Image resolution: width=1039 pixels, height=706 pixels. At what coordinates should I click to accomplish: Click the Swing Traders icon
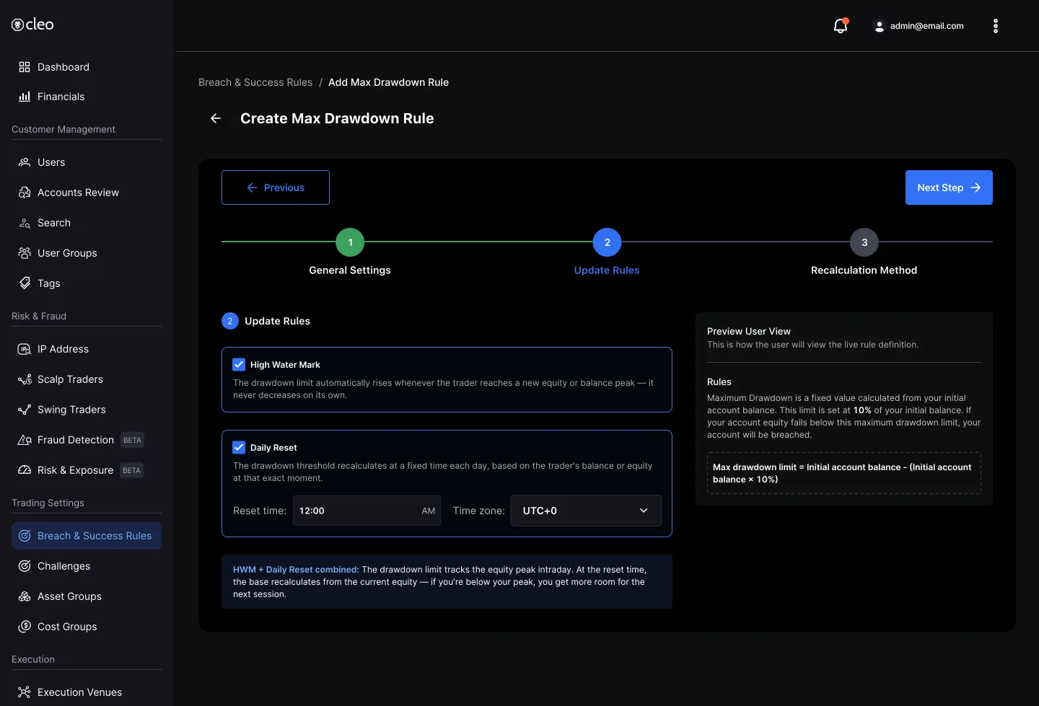[x=25, y=410]
